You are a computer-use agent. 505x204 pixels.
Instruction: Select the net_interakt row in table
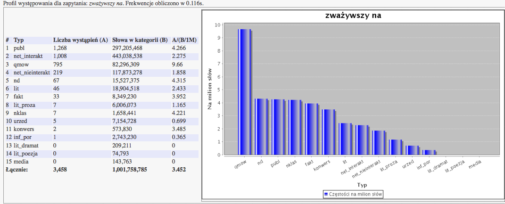28,56
